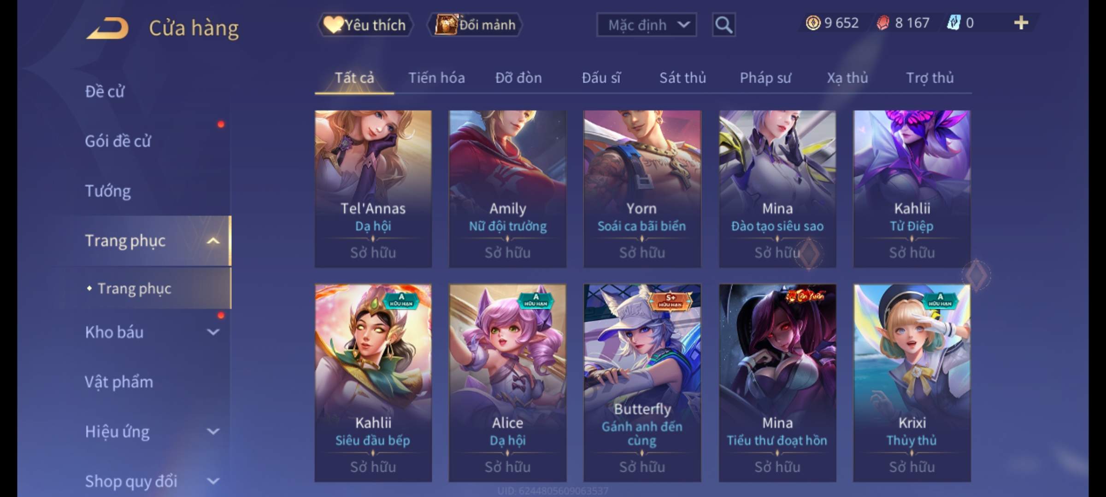Viewport: 1106px width, 497px height.
Task: Open Gói đề cử in sidebar
Action: (x=118, y=141)
